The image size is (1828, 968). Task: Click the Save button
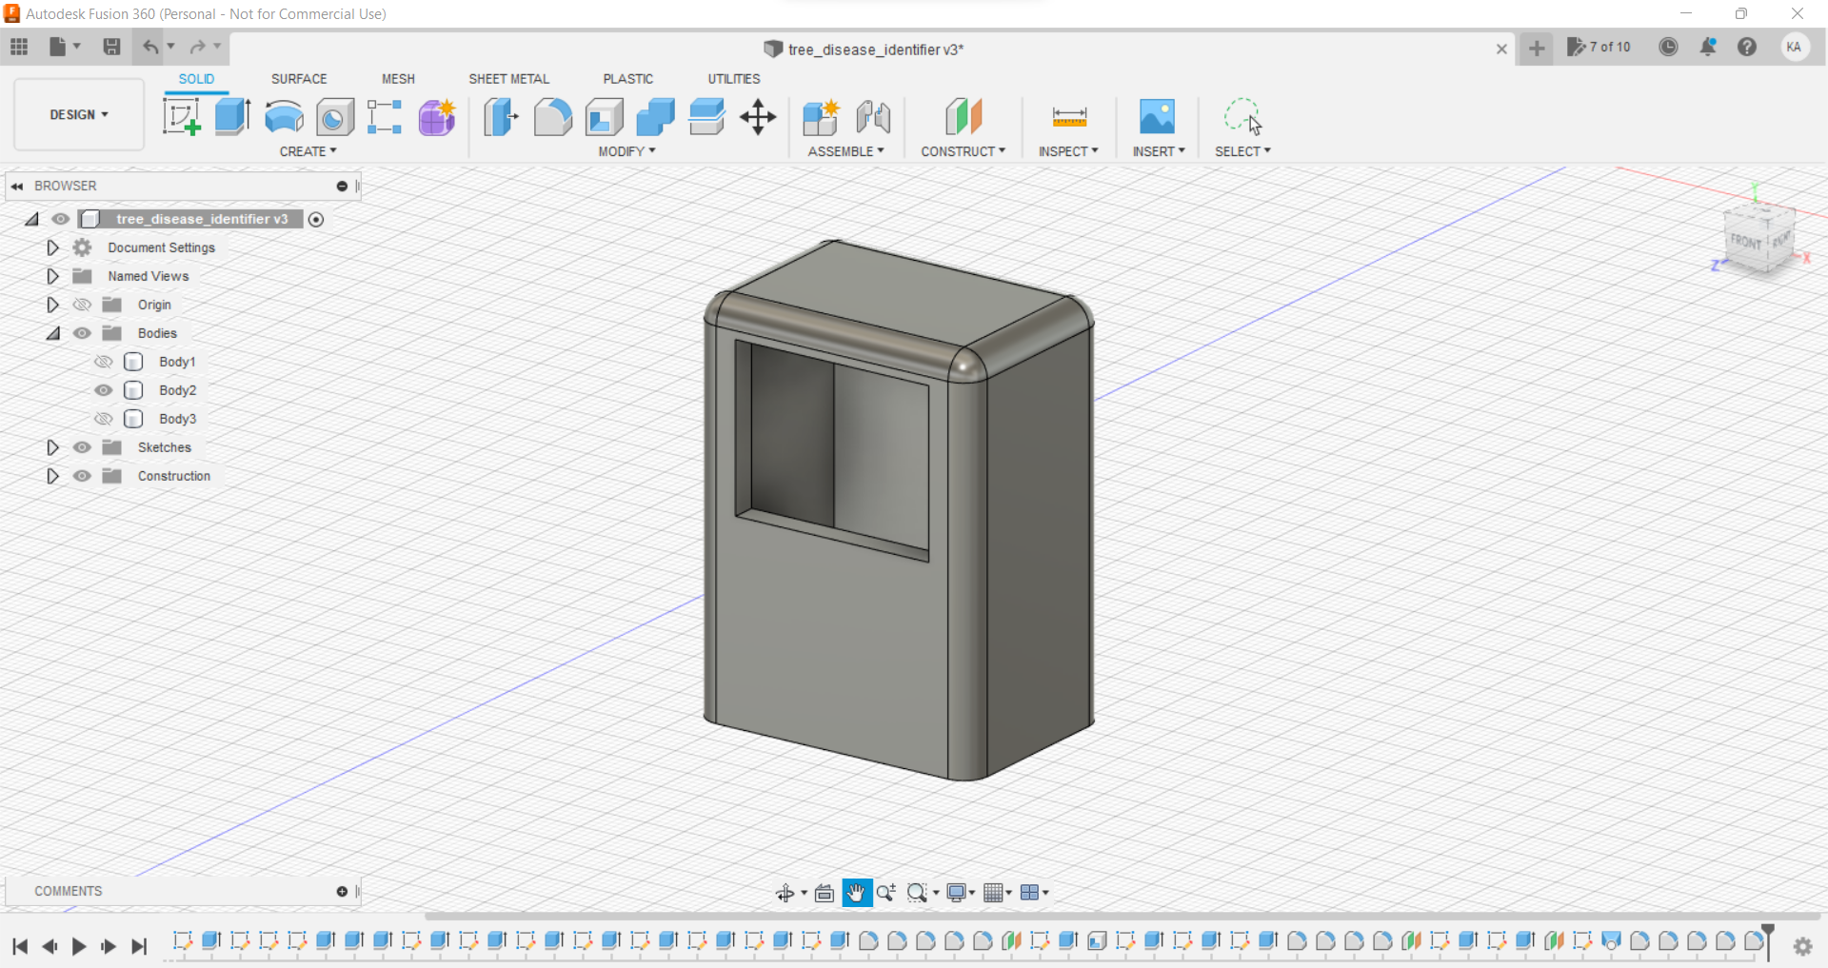111,47
